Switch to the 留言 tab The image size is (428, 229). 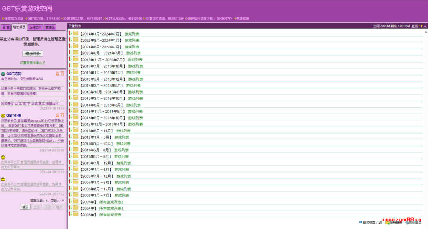[6, 28]
